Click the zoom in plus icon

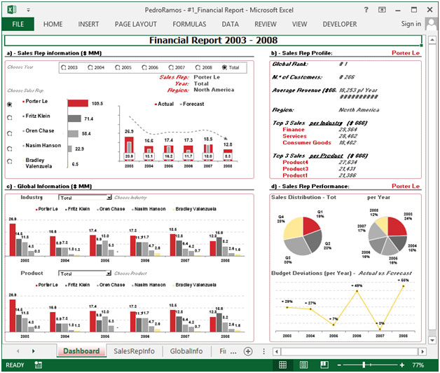pyautogui.click(x=402, y=365)
